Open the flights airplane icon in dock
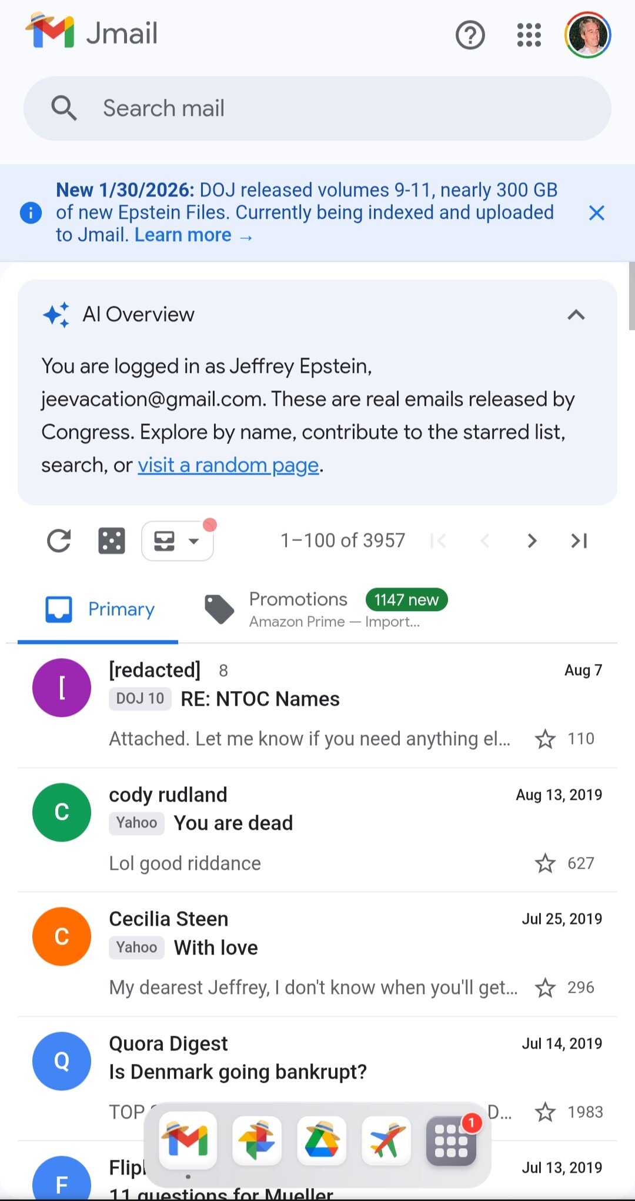 (x=386, y=1140)
